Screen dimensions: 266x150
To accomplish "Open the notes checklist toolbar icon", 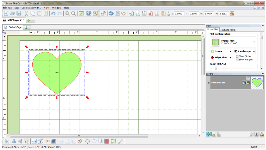I will (x=81, y=13).
